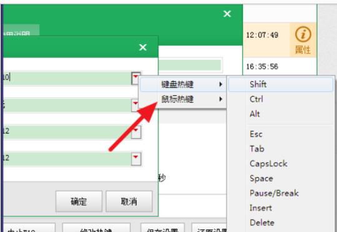Select the 16:35:56 timestamp row
The height and width of the screenshot is (232, 337).
pos(280,67)
